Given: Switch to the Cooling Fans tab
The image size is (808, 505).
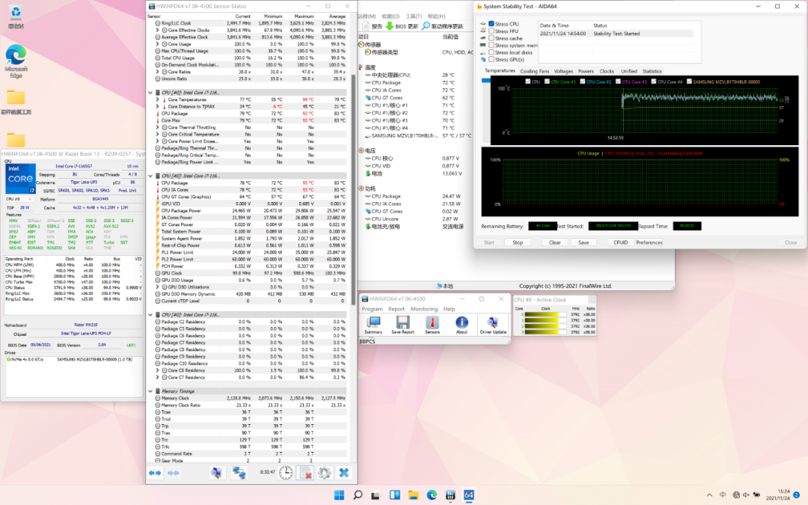Looking at the screenshot, I should (x=534, y=72).
